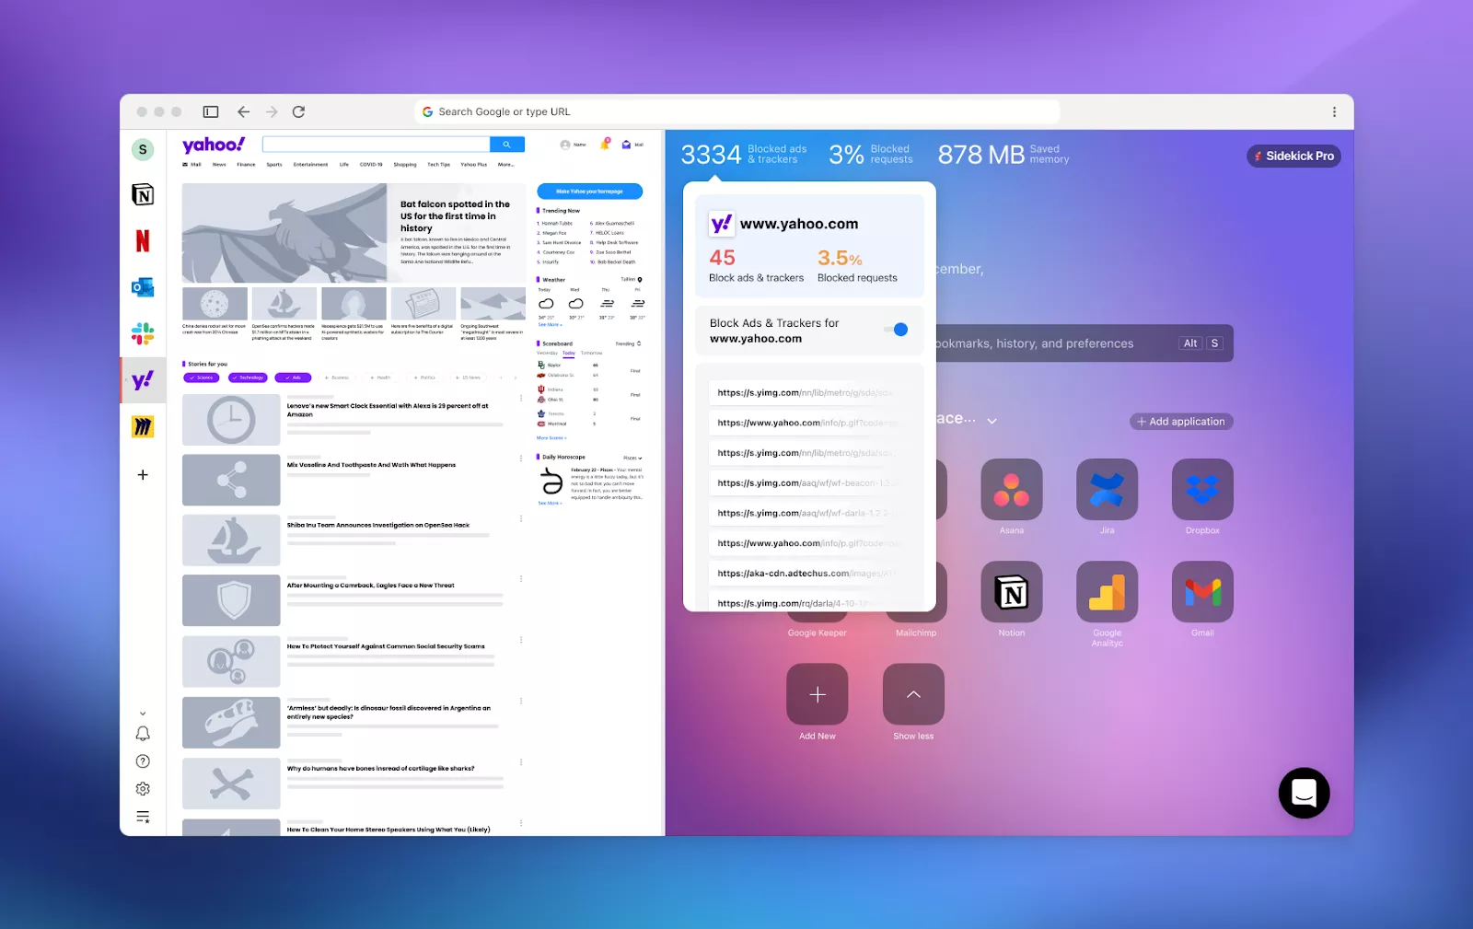This screenshot has height=929, width=1473.
Task: Open the Pisces horoscope sign dropdown
Action: click(x=632, y=458)
